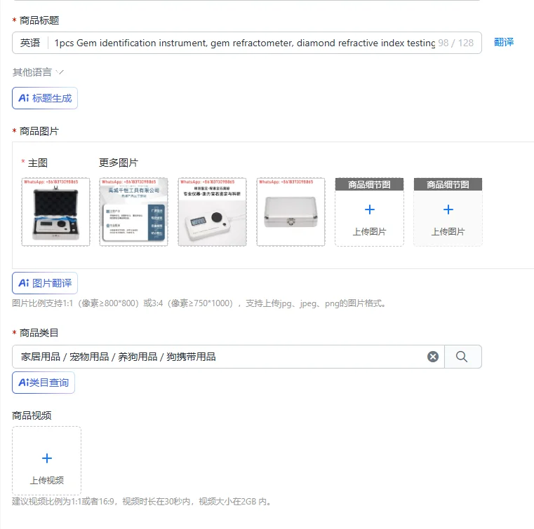Image resolution: width=534 pixels, height=529 pixels.
Task: Click the 翻译 link beside the title
Action: coord(504,42)
